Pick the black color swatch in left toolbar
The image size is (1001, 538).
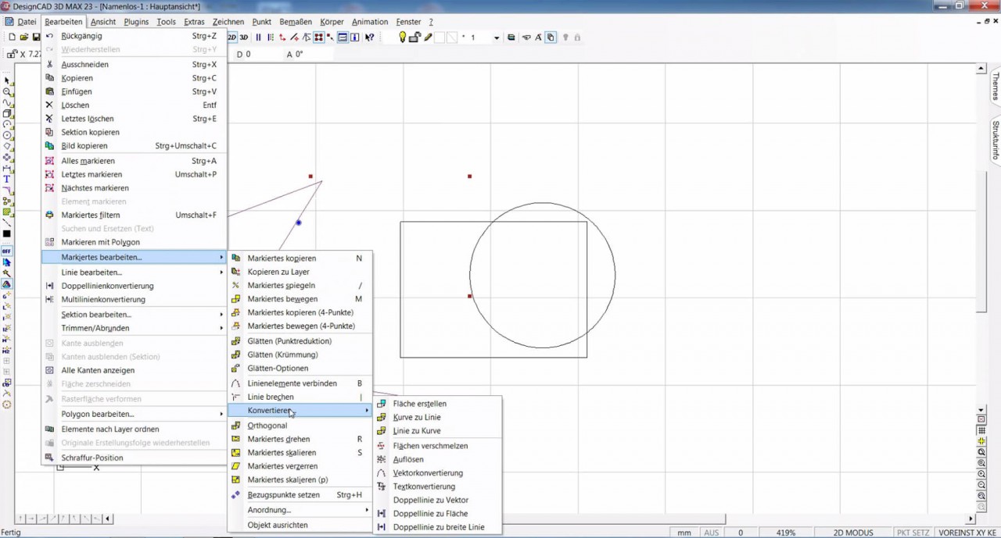[x=6, y=234]
